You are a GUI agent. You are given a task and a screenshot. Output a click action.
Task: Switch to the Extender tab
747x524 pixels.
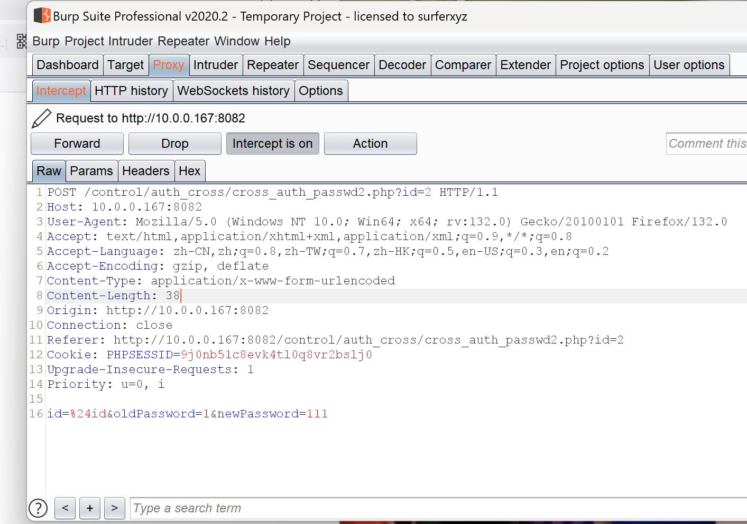525,65
